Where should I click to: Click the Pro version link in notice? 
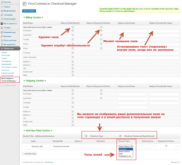pyautogui.click(x=116, y=11)
